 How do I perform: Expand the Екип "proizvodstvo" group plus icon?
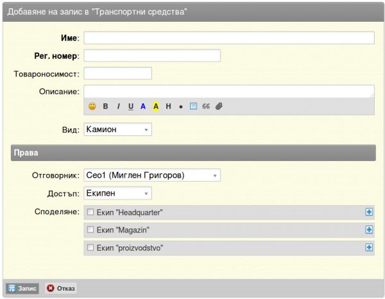pyautogui.click(x=369, y=247)
